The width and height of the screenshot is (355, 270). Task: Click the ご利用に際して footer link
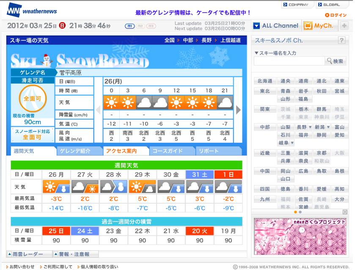58,267
